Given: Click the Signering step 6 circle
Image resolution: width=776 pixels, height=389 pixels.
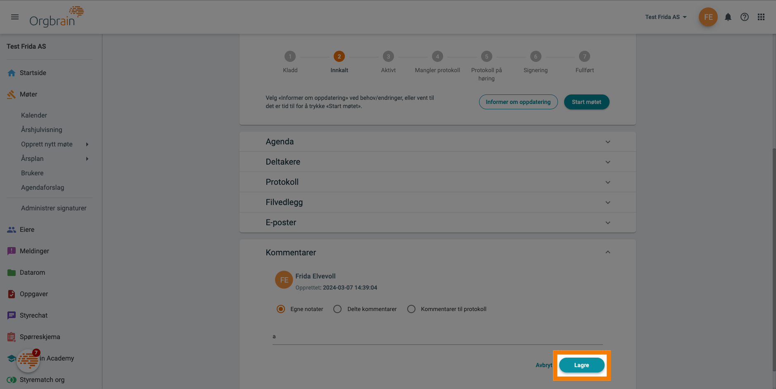Looking at the screenshot, I should click(536, 57).
